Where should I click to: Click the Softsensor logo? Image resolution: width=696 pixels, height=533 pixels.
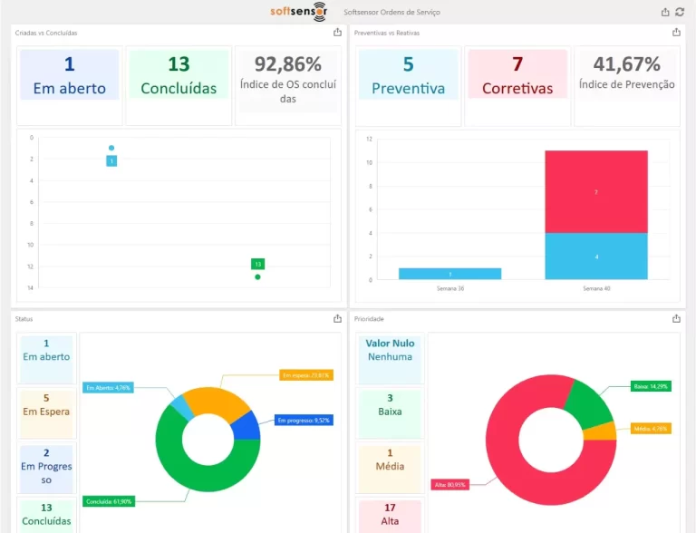click(x=299, y=12)
